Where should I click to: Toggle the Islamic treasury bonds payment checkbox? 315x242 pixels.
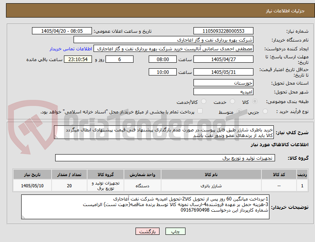[x=200, y=111]
